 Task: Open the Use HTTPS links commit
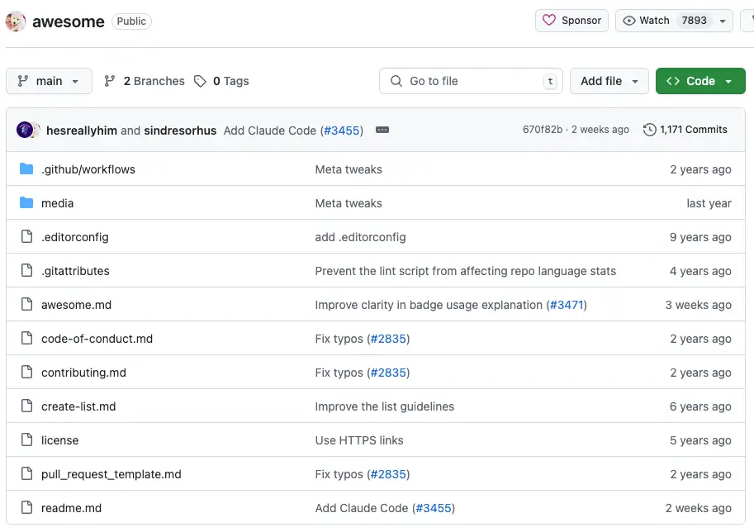359,440
